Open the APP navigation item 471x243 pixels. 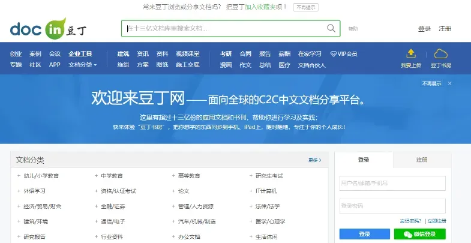pos(55,65)
